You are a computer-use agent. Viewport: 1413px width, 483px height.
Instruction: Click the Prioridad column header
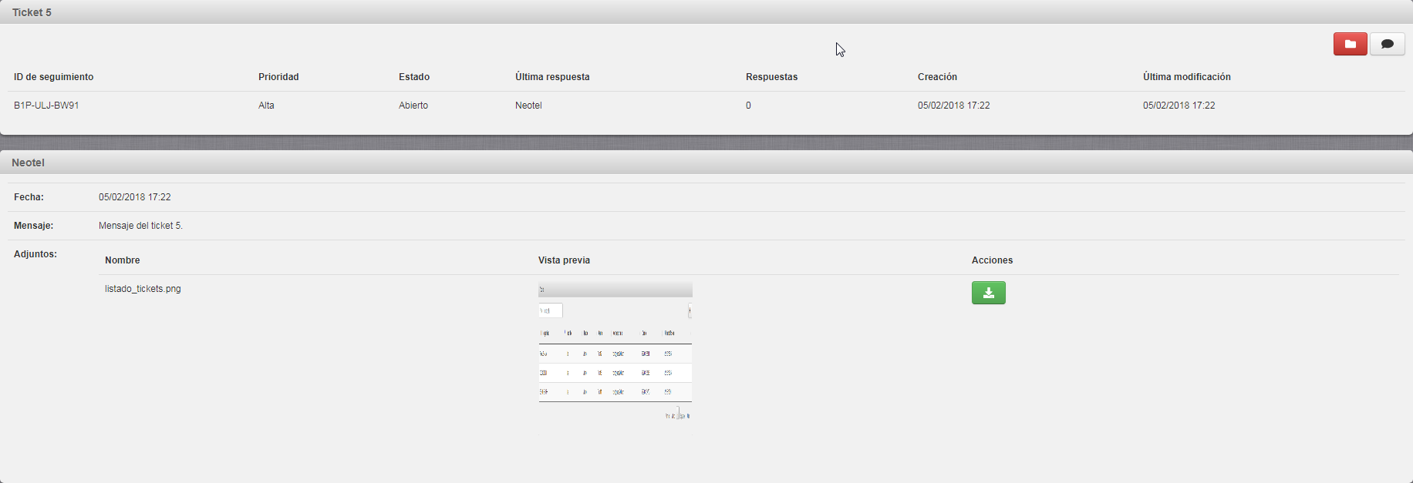tap(278, 77)
